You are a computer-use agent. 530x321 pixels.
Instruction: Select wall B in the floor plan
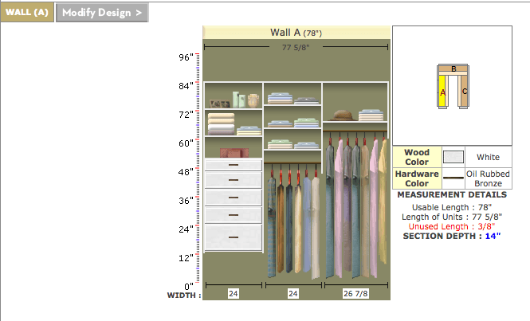[x=453, y=69]
